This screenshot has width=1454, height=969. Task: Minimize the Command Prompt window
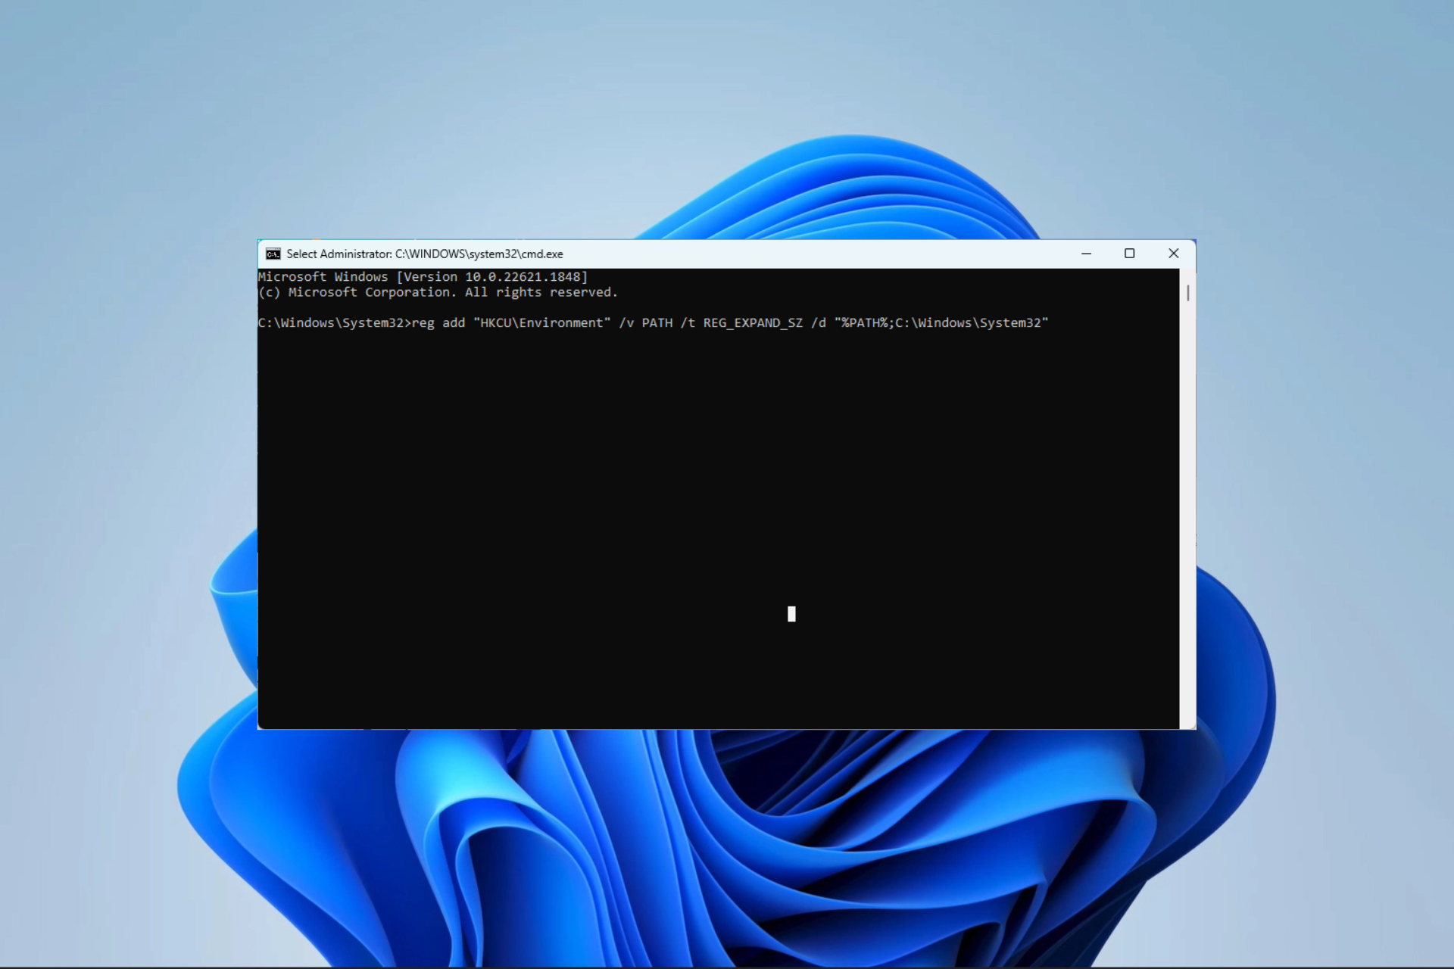[x=1086, y=254]
